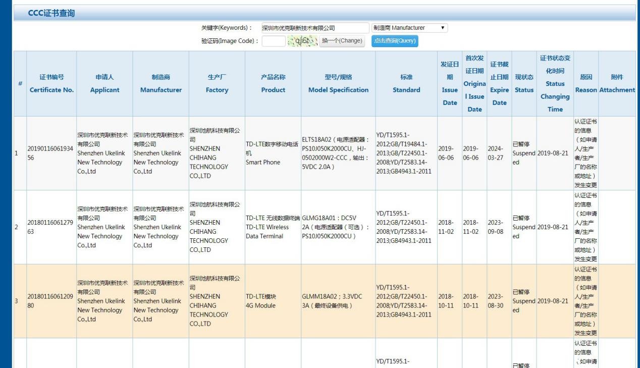Click the Image Code input box

coord(274,41)
